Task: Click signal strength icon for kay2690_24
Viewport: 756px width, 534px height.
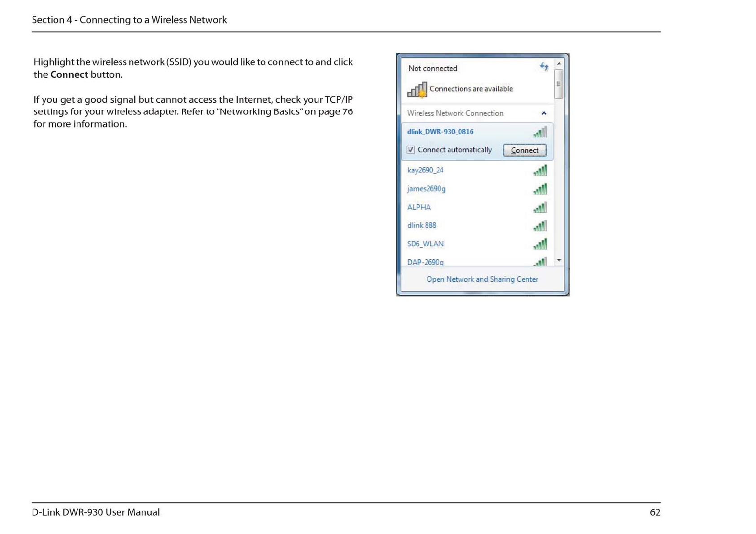Action: [540, 171]
